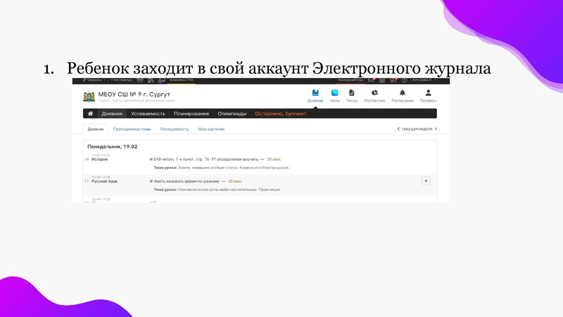Switch to the Пропущенные темы tab
563x317 pixels.
132,130
